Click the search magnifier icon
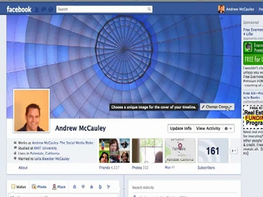This screenshot has height=197, width=263. point(149,9)
